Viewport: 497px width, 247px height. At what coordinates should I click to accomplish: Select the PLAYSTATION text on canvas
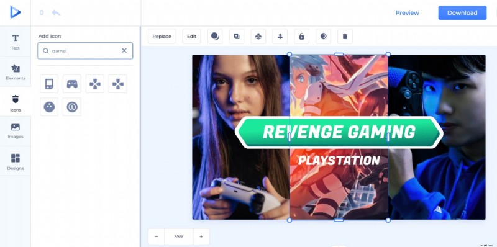click(x=339, y=161)
